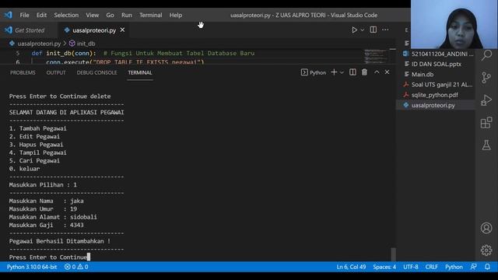
Task: Select the TERMINAL panel tab
Action: point(140,72)
